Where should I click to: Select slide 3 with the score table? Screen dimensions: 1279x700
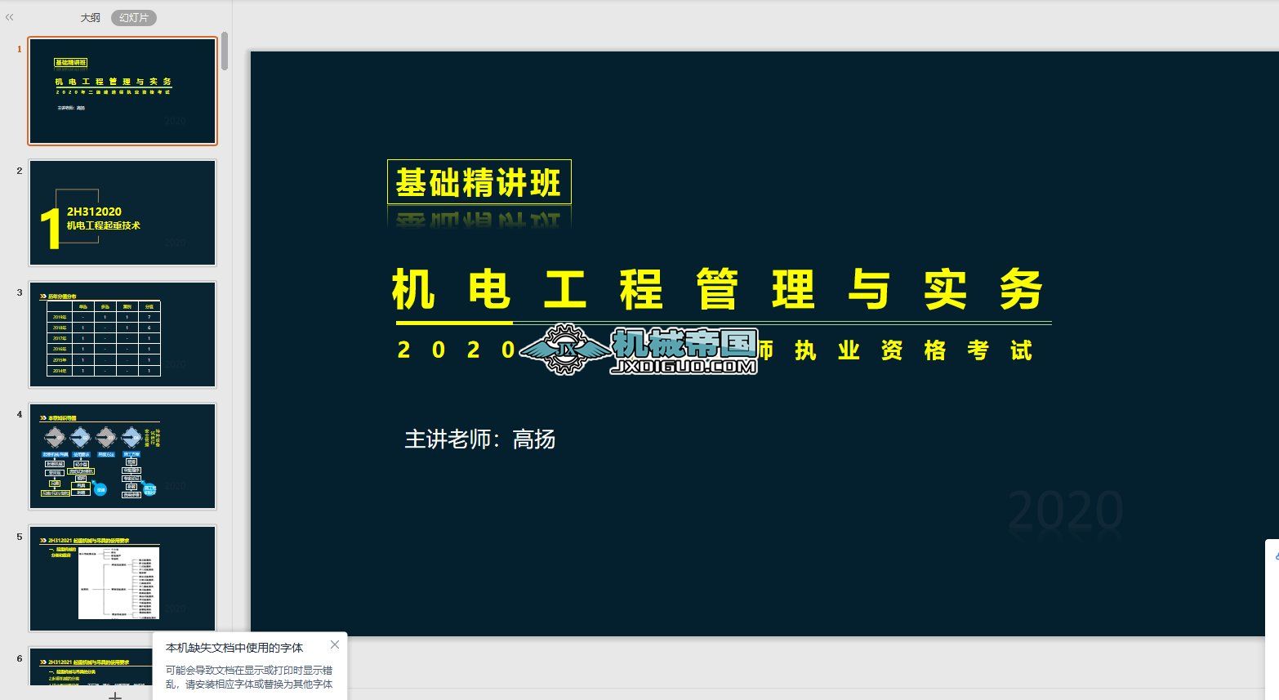[123, 334]
